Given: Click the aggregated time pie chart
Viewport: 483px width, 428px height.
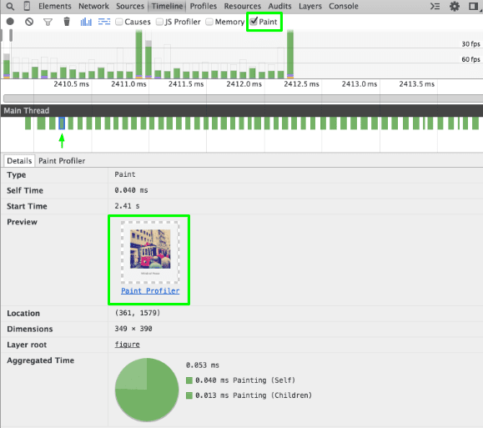Looking at the screenshot, I should 147,390.
